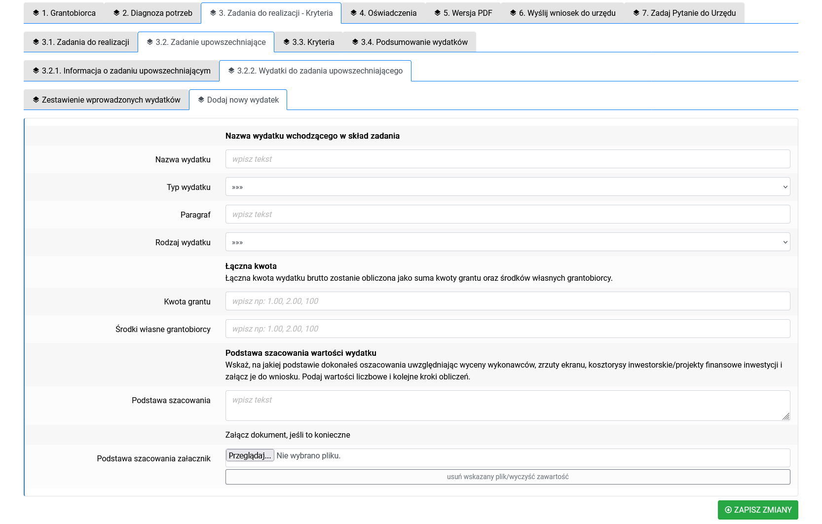The height and width of the screenshot is (524, 822).
Task: Click layers icon on 3.4. Podsumowanie wydatków
Action: (x=355, y=42)
